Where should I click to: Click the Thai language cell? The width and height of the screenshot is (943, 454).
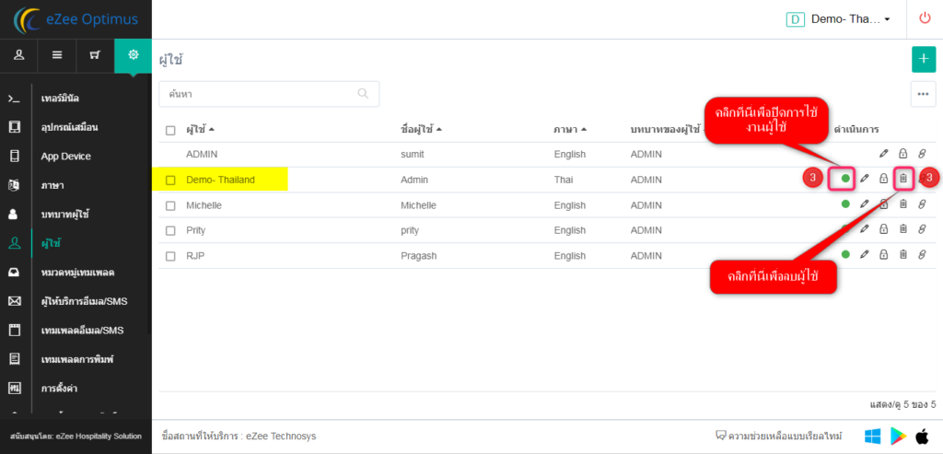(x=564, y=180)
